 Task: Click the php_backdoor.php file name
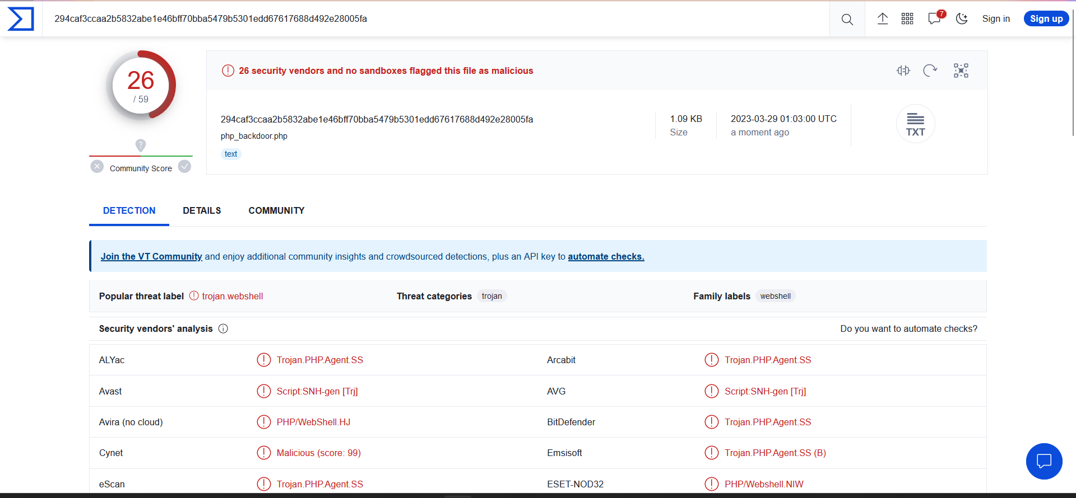(x=254, y=136)
